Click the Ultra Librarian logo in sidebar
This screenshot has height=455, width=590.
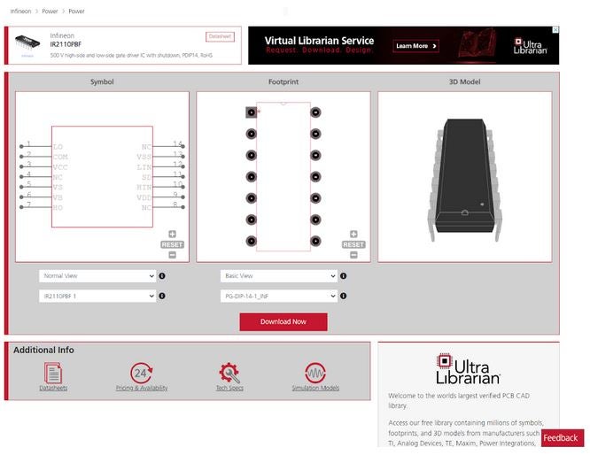click(x=468, y=369)
